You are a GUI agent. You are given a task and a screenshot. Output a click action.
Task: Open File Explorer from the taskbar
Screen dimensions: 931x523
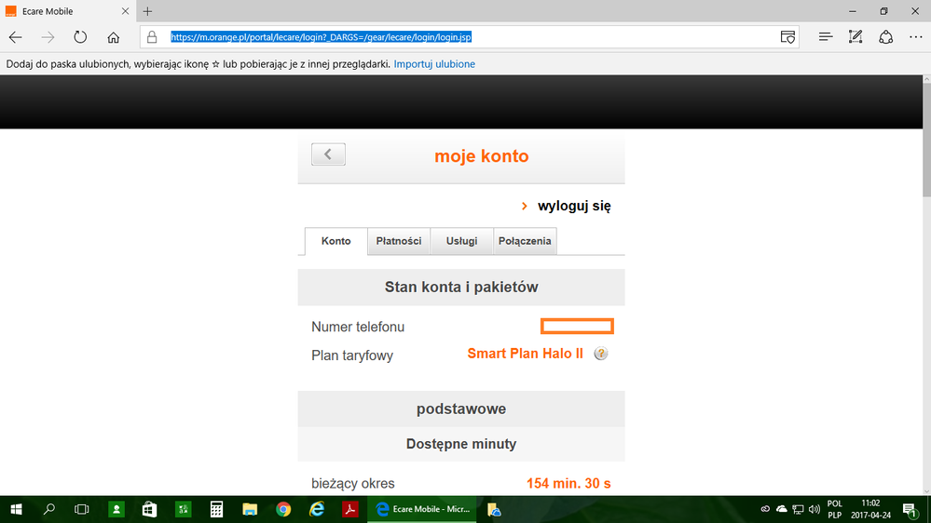(x=250, y=509)
